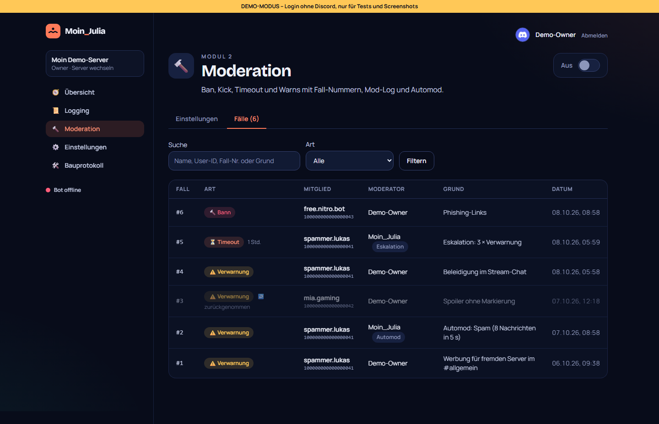Click the Verwarnung badge in case #2
The width and height of the screenshot is (659, 424).
pos(229,333)
